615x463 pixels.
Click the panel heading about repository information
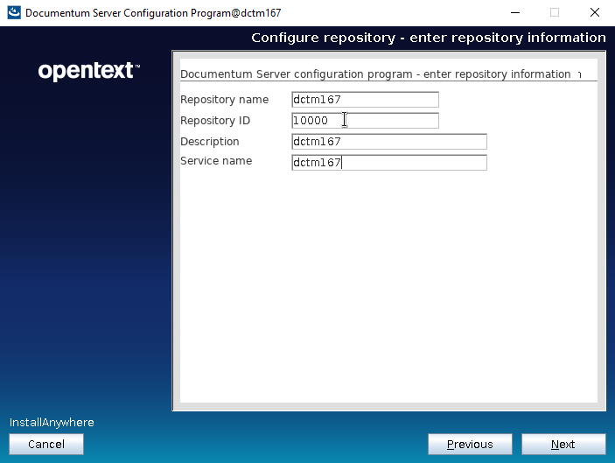[x=374, y=74]
